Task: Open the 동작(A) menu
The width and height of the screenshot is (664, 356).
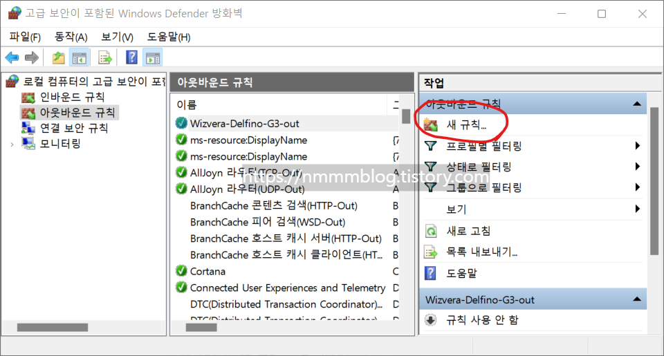Action: (71, 37)
